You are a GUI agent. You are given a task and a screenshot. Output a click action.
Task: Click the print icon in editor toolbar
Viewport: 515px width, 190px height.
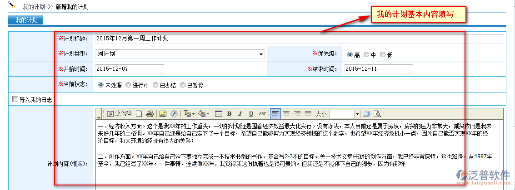point(150,114)
